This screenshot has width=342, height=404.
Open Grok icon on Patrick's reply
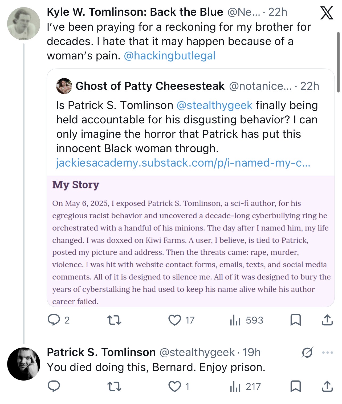point(307,353)
